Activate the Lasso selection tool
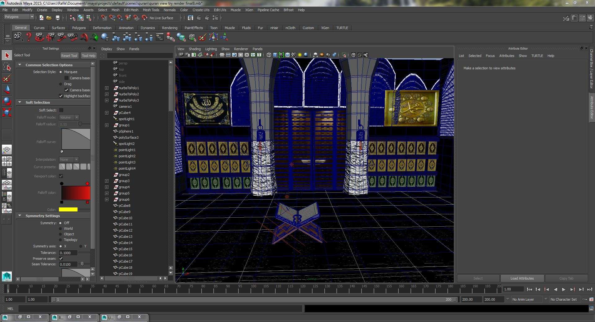This screenshot has height=322, width=595. pos(7,67)
